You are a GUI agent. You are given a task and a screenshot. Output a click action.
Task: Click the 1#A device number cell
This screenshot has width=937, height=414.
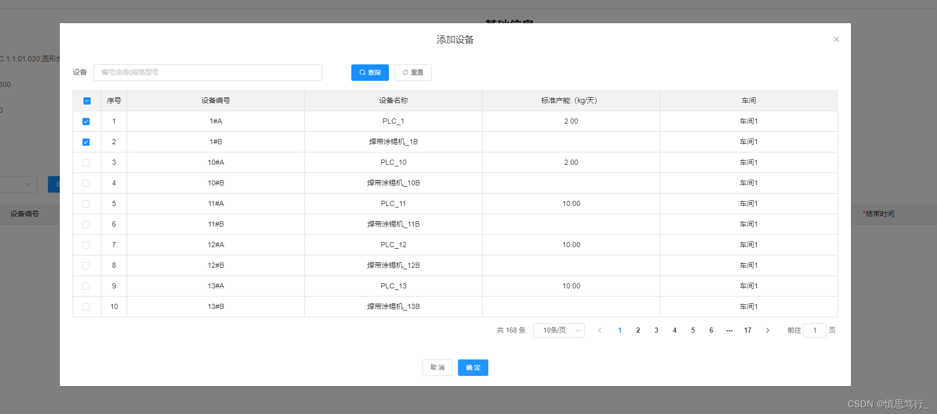[216, 122]
